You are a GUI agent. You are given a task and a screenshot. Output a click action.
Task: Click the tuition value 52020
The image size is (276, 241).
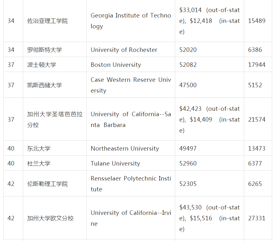coord(188,50)
